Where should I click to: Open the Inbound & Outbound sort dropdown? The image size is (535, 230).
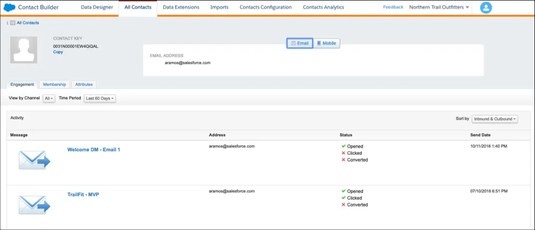tap(495, 119)
